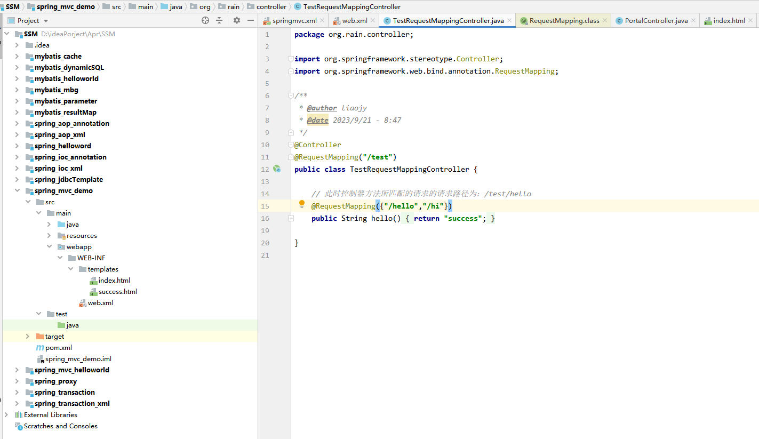Select mybatis_resultMap module
Image resolution: width=759 pixels, height=439 pixels.
click(66, 112)
